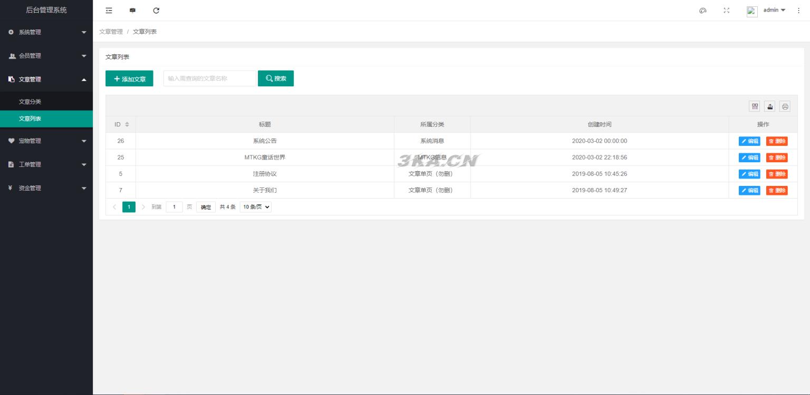
Task: Refresh the page with the reload icon
Action: pos(156,11)
